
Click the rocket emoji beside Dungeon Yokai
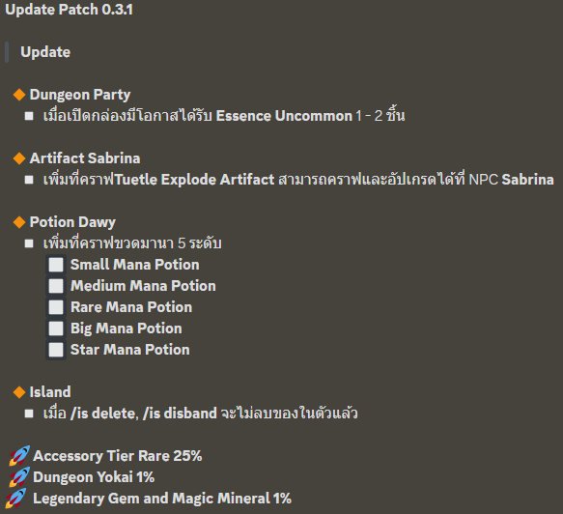[19, 477]
